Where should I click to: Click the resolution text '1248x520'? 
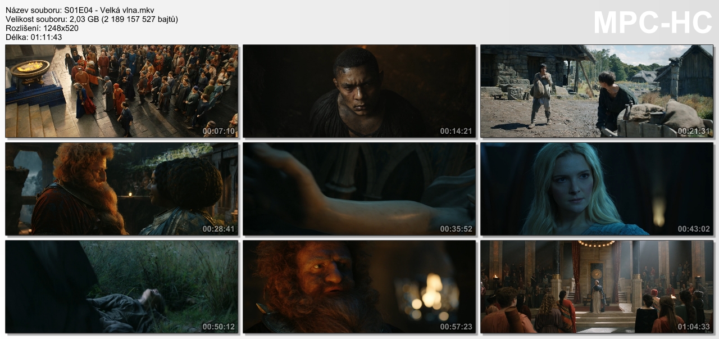(x=60, y=28)
